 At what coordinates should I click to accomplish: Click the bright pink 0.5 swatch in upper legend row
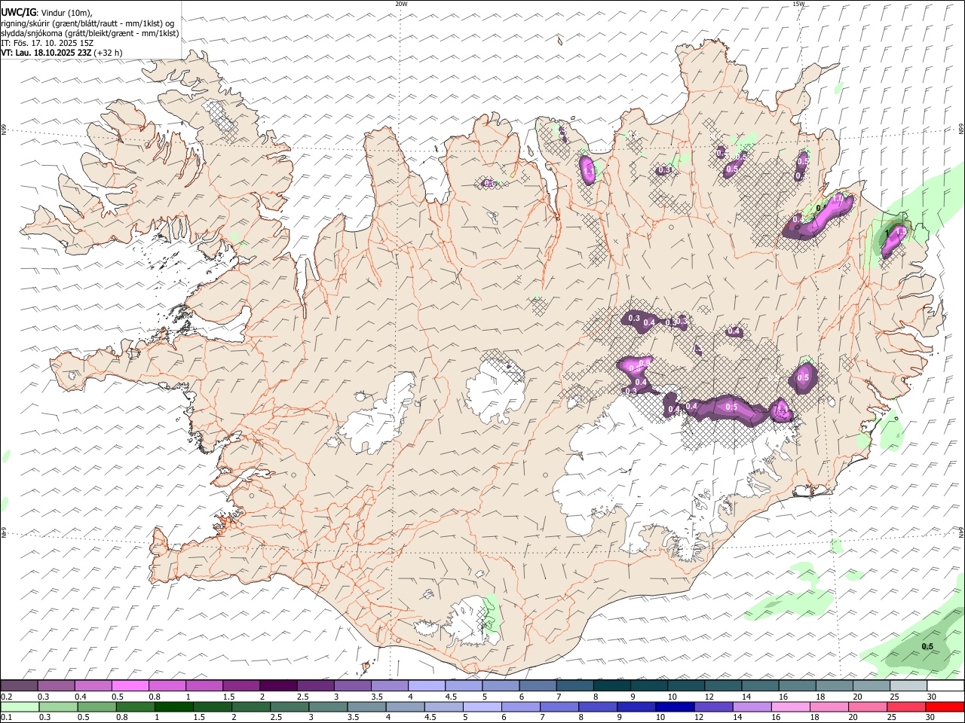tap(130, 685)
